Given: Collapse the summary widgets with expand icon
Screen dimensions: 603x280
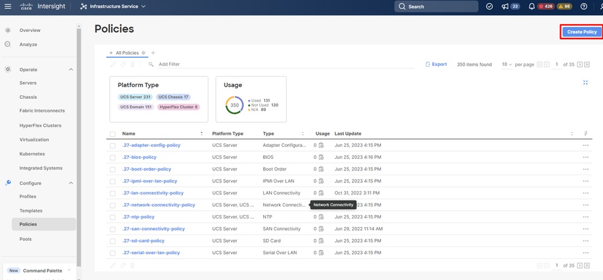Looking at the screenshot, I should pyautogui.click(x=585, y=82).
